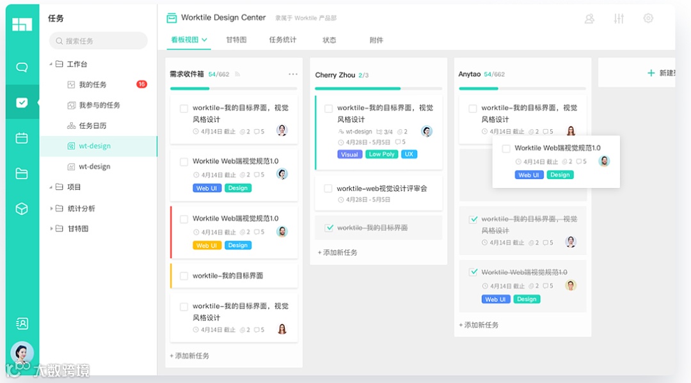Open the user profile avatar in sidebar
Screen dimensions: 691x383
22,353
